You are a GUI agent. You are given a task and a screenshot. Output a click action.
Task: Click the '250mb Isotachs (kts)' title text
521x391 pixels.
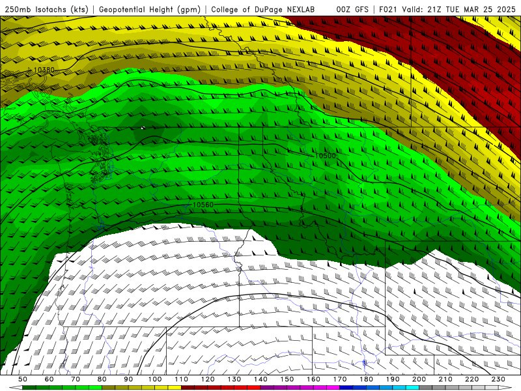coord(46,10)
